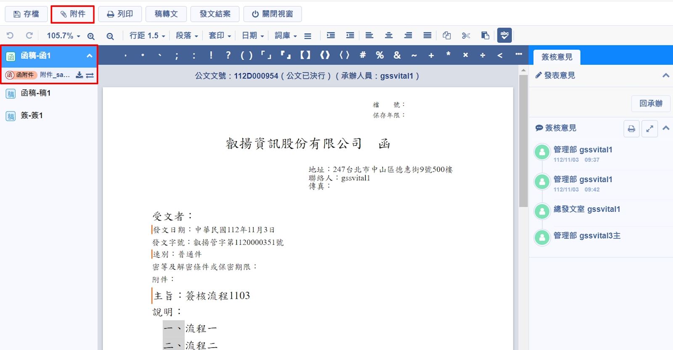Click the swap arrows icon beside attachment
Viewport: 673px width, 350px height.
[90, 75]
